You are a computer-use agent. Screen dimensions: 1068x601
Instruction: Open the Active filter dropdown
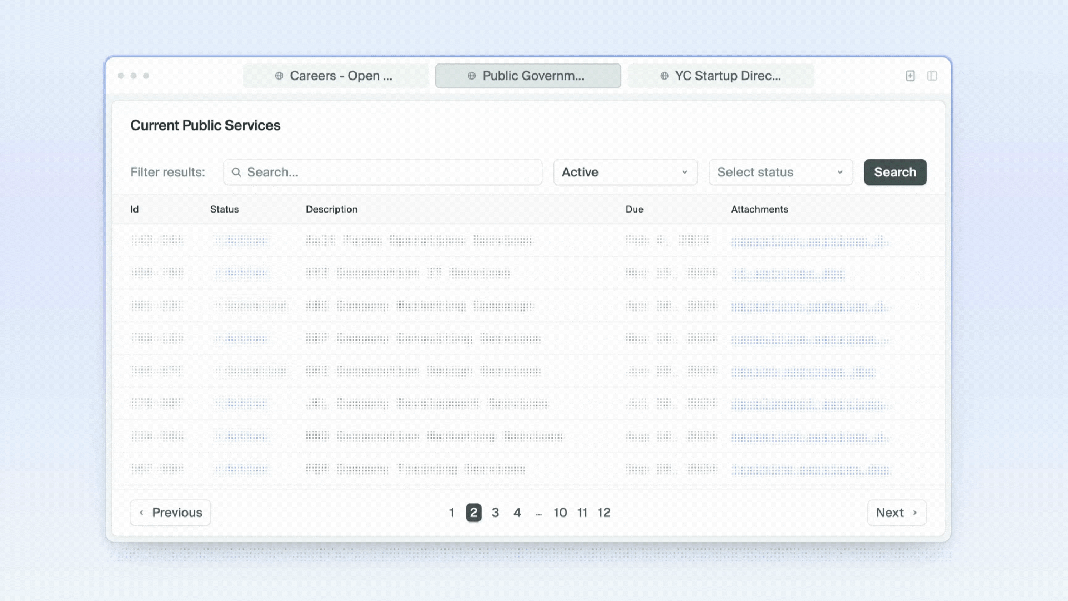625,172
